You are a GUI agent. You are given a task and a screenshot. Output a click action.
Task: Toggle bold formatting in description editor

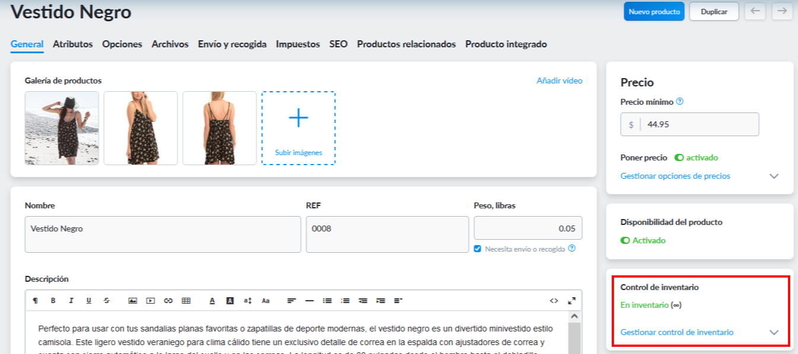pyautogui.click(x=53, y=301)
